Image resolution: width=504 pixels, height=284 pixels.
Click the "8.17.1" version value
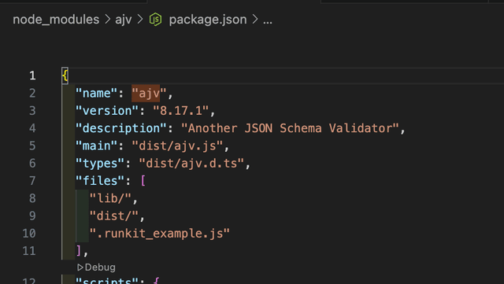tap(181, 111)
